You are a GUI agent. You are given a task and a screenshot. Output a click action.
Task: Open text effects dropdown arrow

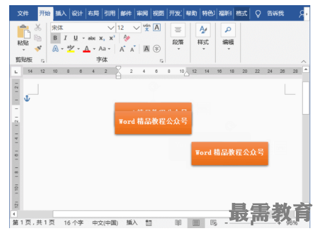click(x=62, y=49)
